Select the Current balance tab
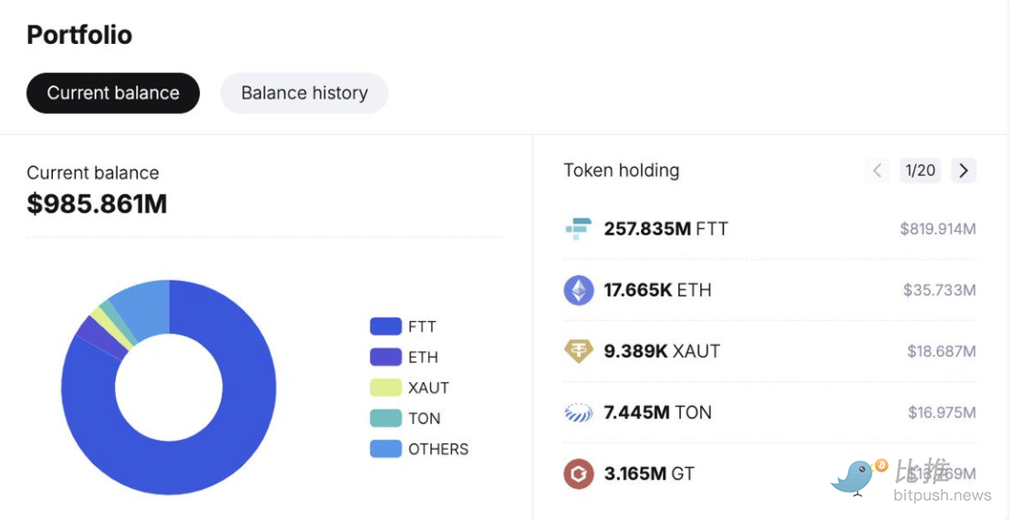This screenshot has height=520, width=1010. click(113, 93)
